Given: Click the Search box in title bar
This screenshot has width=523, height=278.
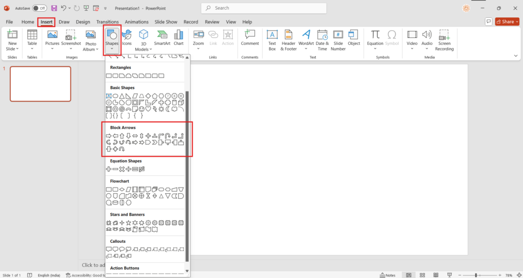Looking at the screenshot, I should click(263, 8).
